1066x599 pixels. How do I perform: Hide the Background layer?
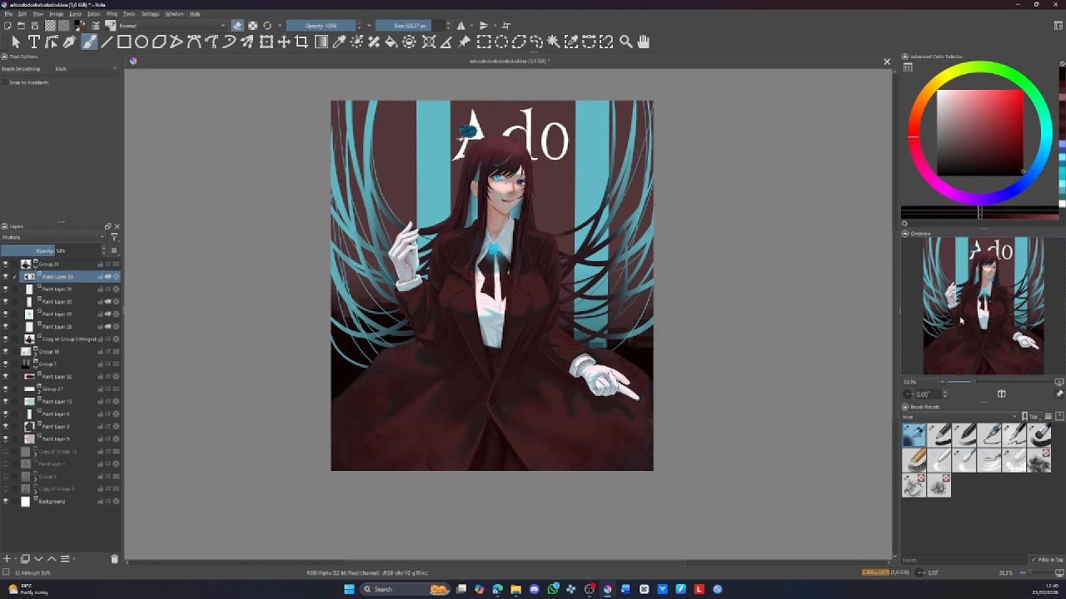(x=6, y=502)
